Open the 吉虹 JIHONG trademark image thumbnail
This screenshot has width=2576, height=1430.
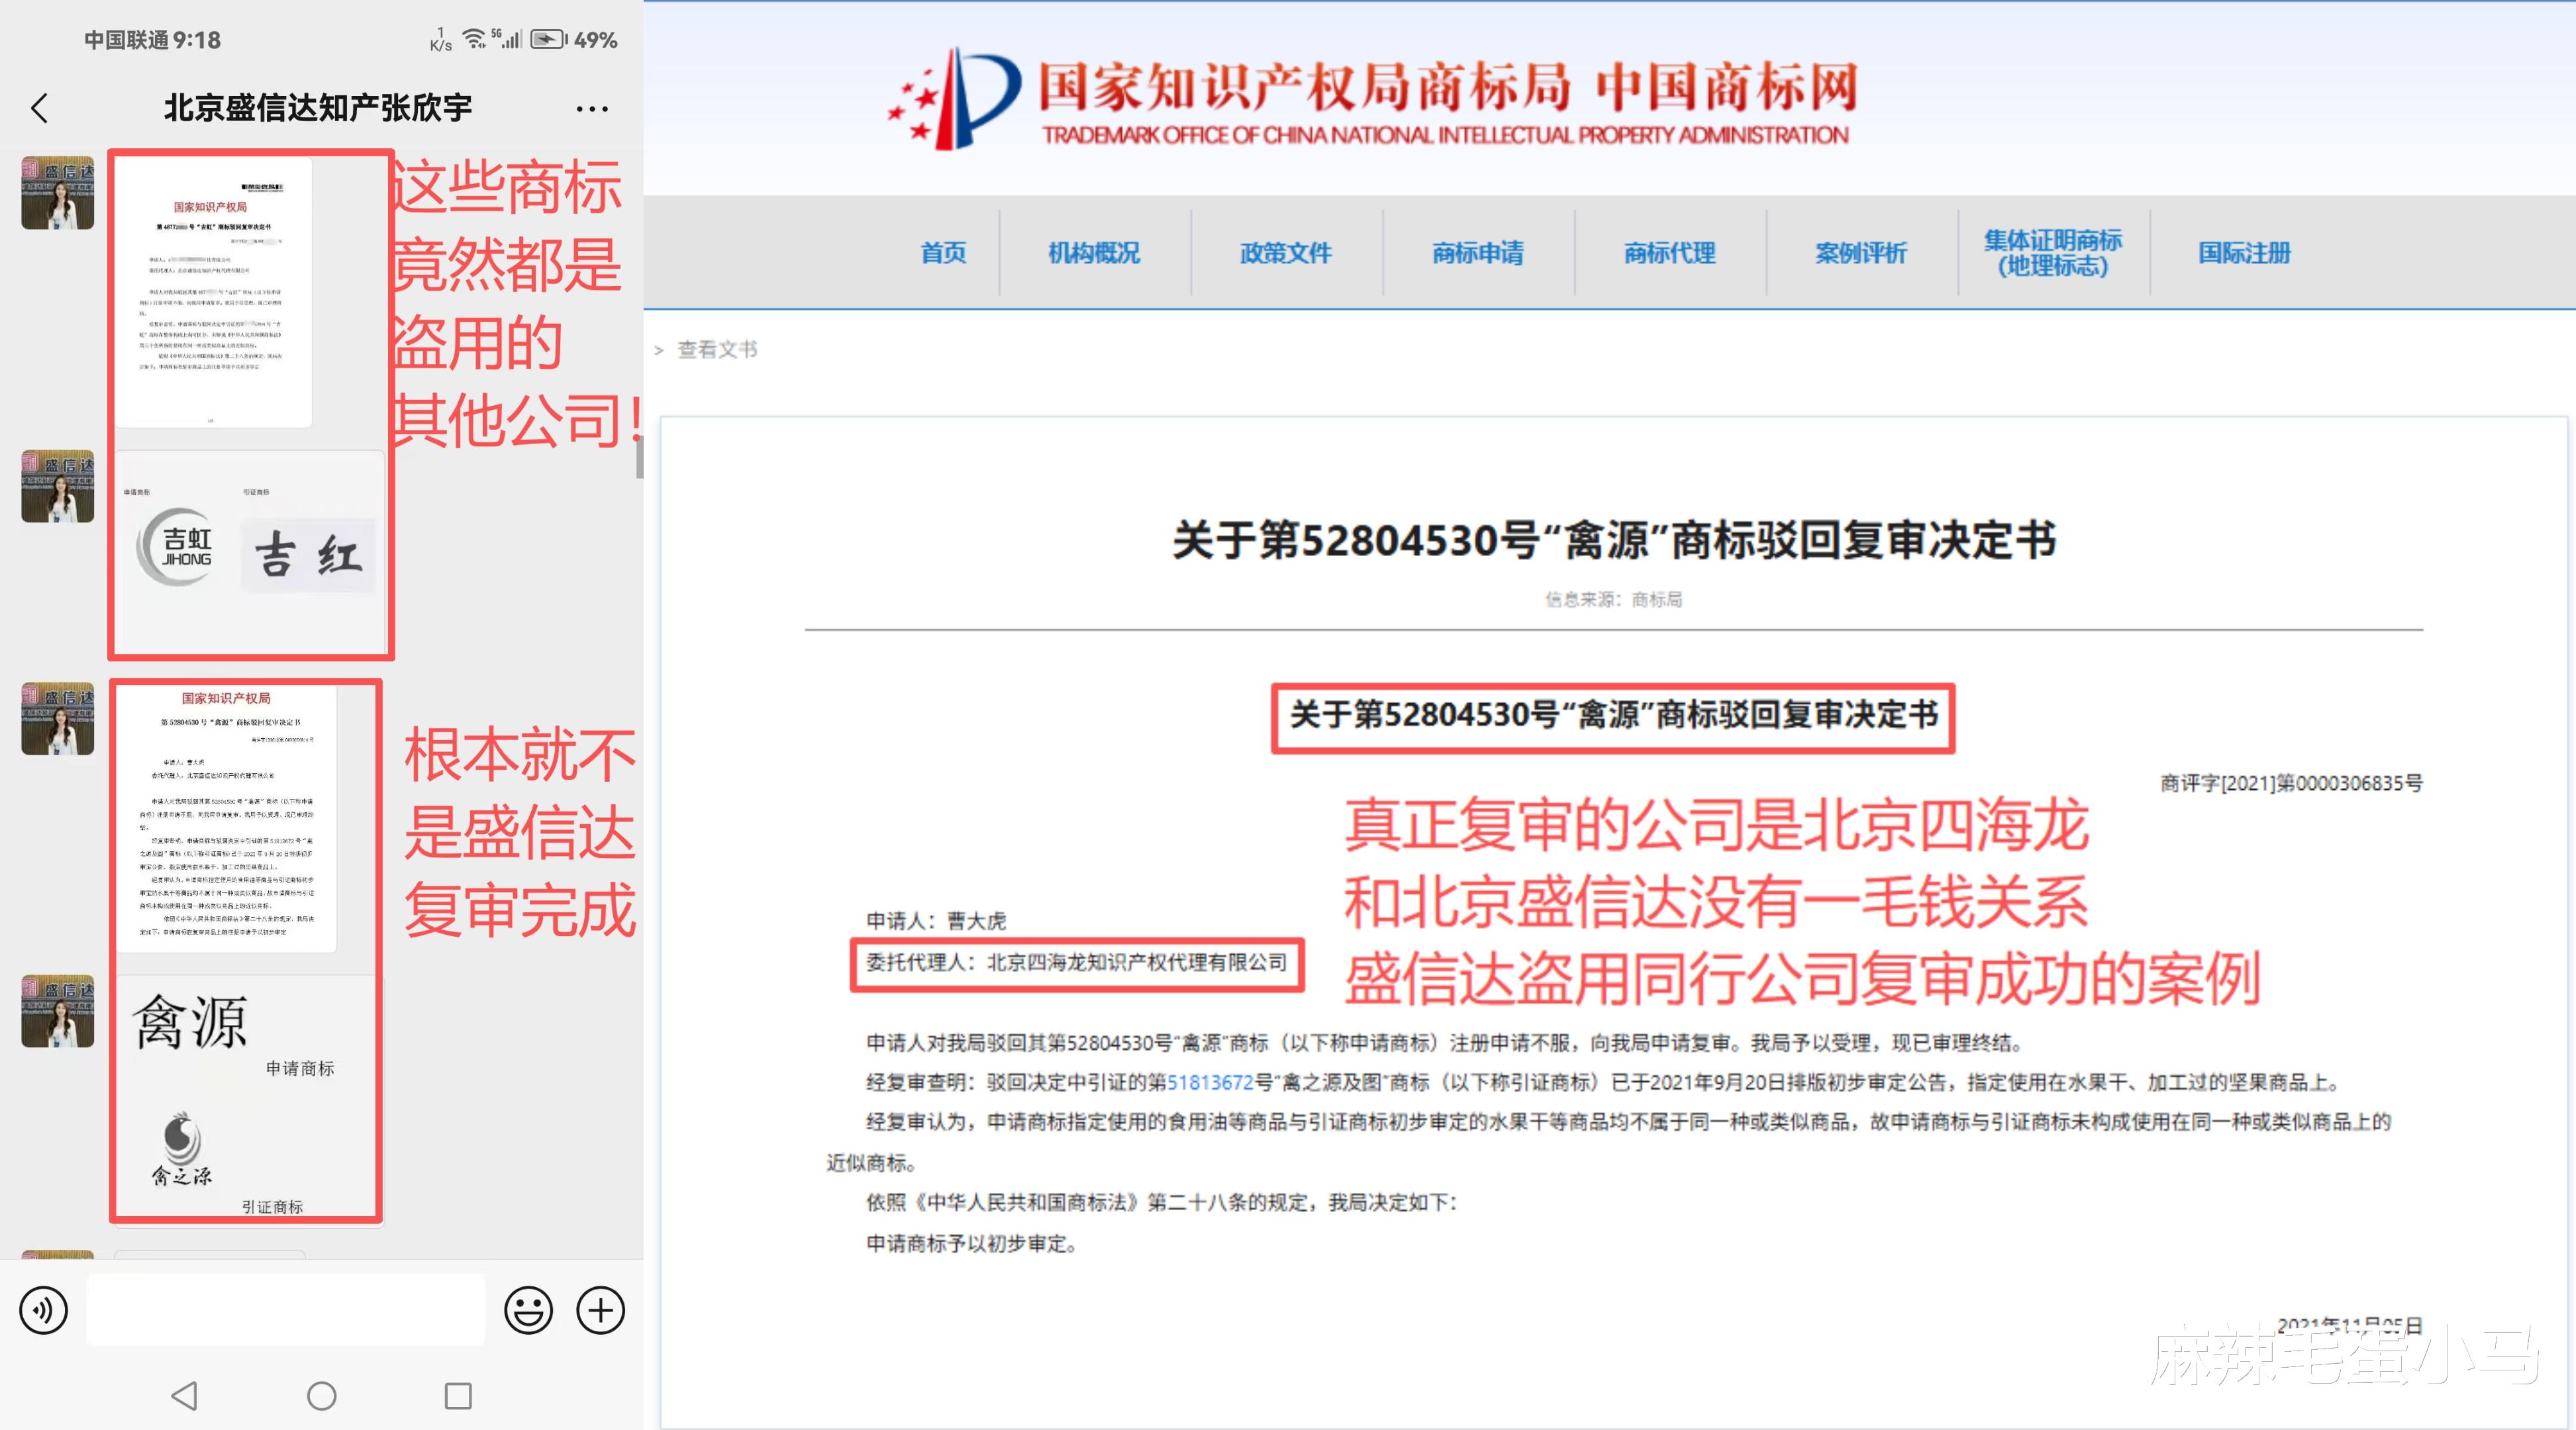250,552
